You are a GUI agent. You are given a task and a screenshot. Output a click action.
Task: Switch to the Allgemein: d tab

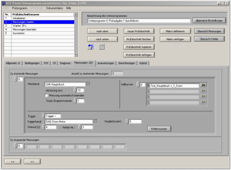[13, 63]
